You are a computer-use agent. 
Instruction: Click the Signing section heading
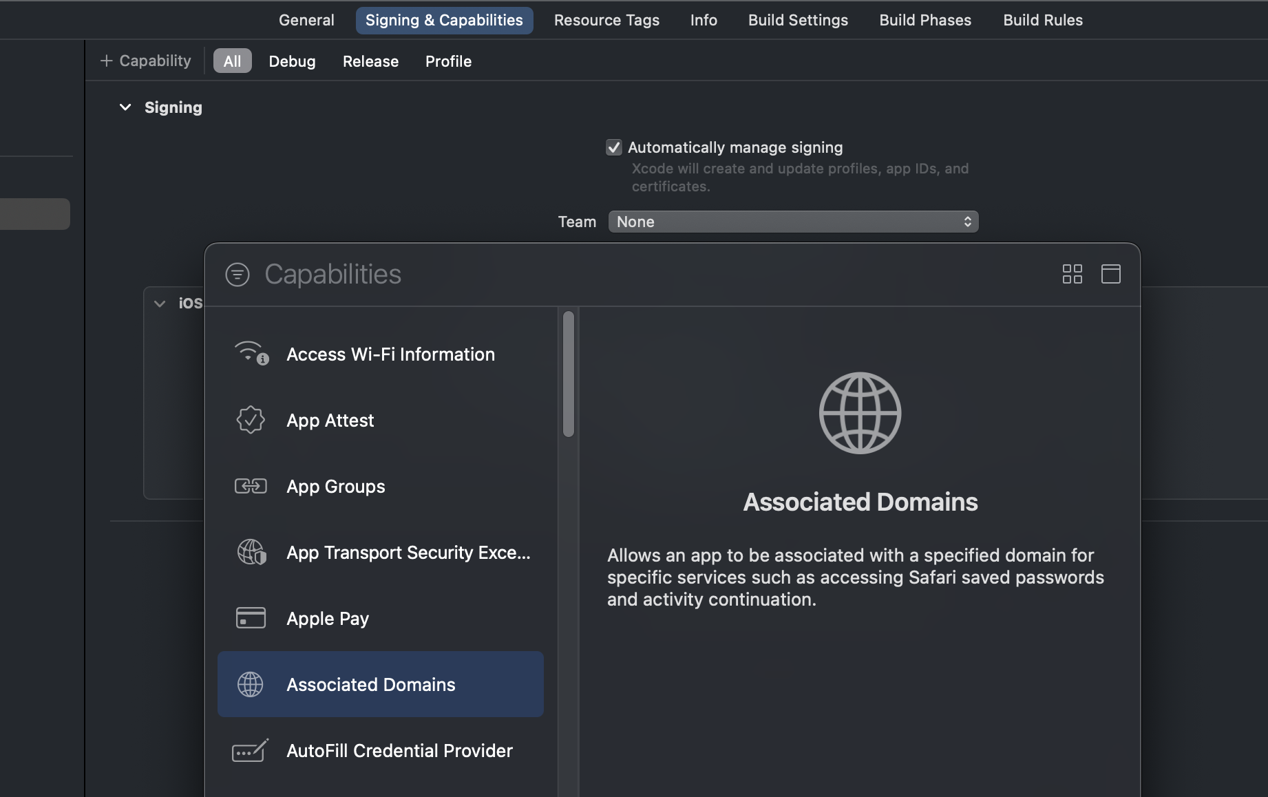pyautogui.click(x=173, y=107)
